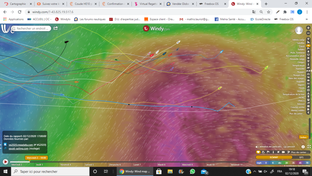
Task: Toggle the pression isolines switch
Action: click(x=285, y=147)
